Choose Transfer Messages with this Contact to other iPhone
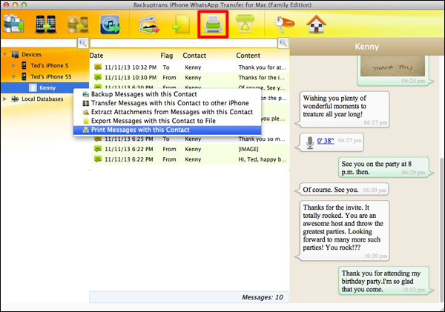Image resolution: width=445 pixels, height=312 pixels. pos(167,103)
